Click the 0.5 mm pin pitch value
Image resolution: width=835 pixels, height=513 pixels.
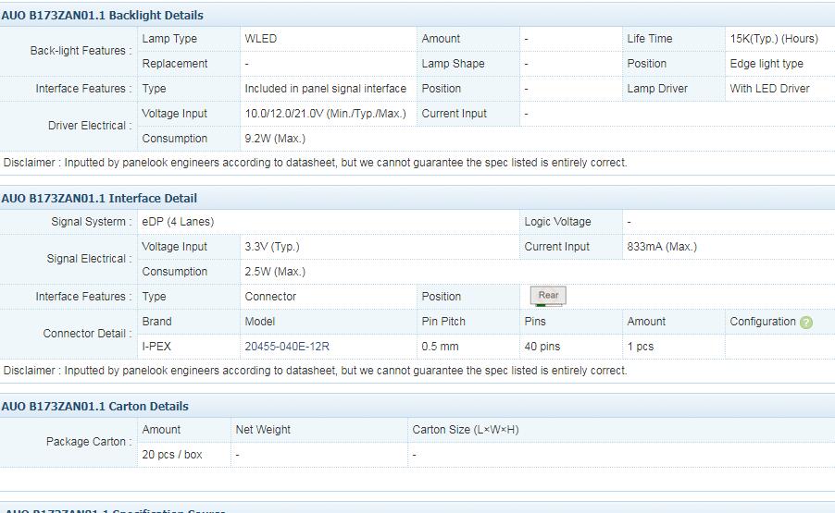click(440, 347)
